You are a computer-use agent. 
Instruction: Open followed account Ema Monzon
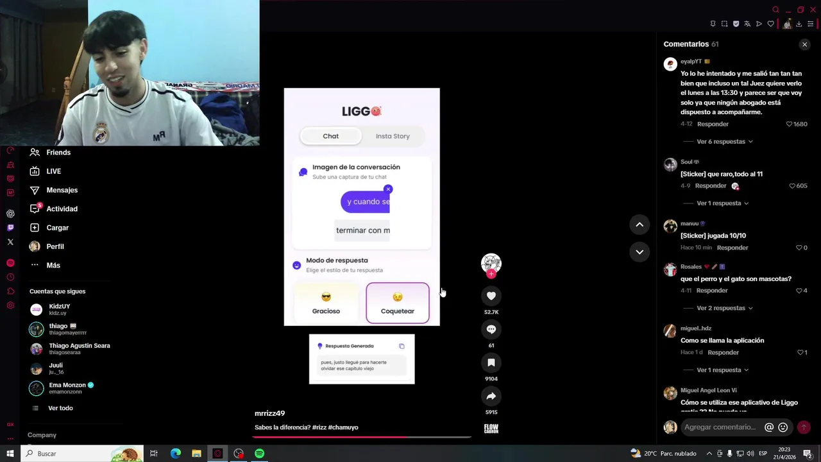coord(62,388)
